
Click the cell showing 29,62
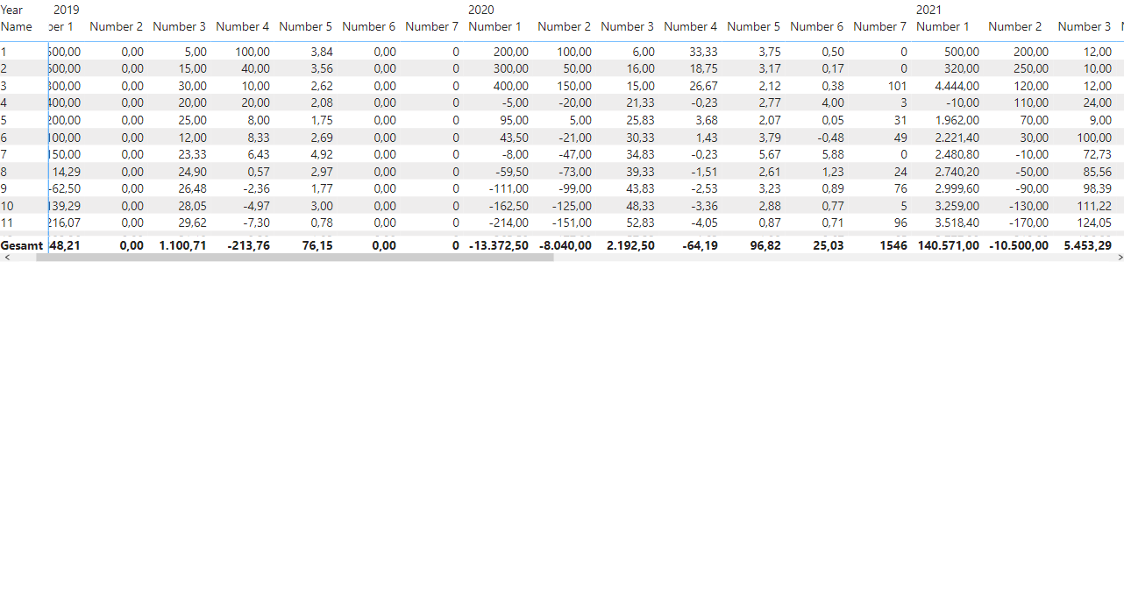pos(193,223)
